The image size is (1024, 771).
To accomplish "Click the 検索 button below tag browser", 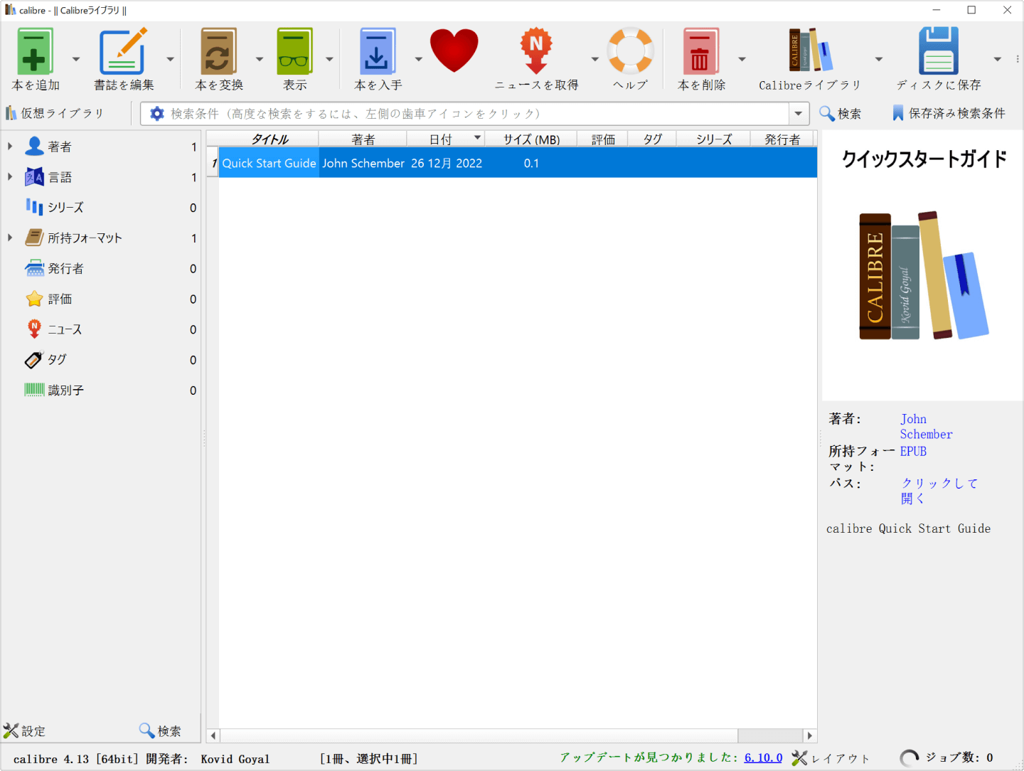I will click(160, 730).
